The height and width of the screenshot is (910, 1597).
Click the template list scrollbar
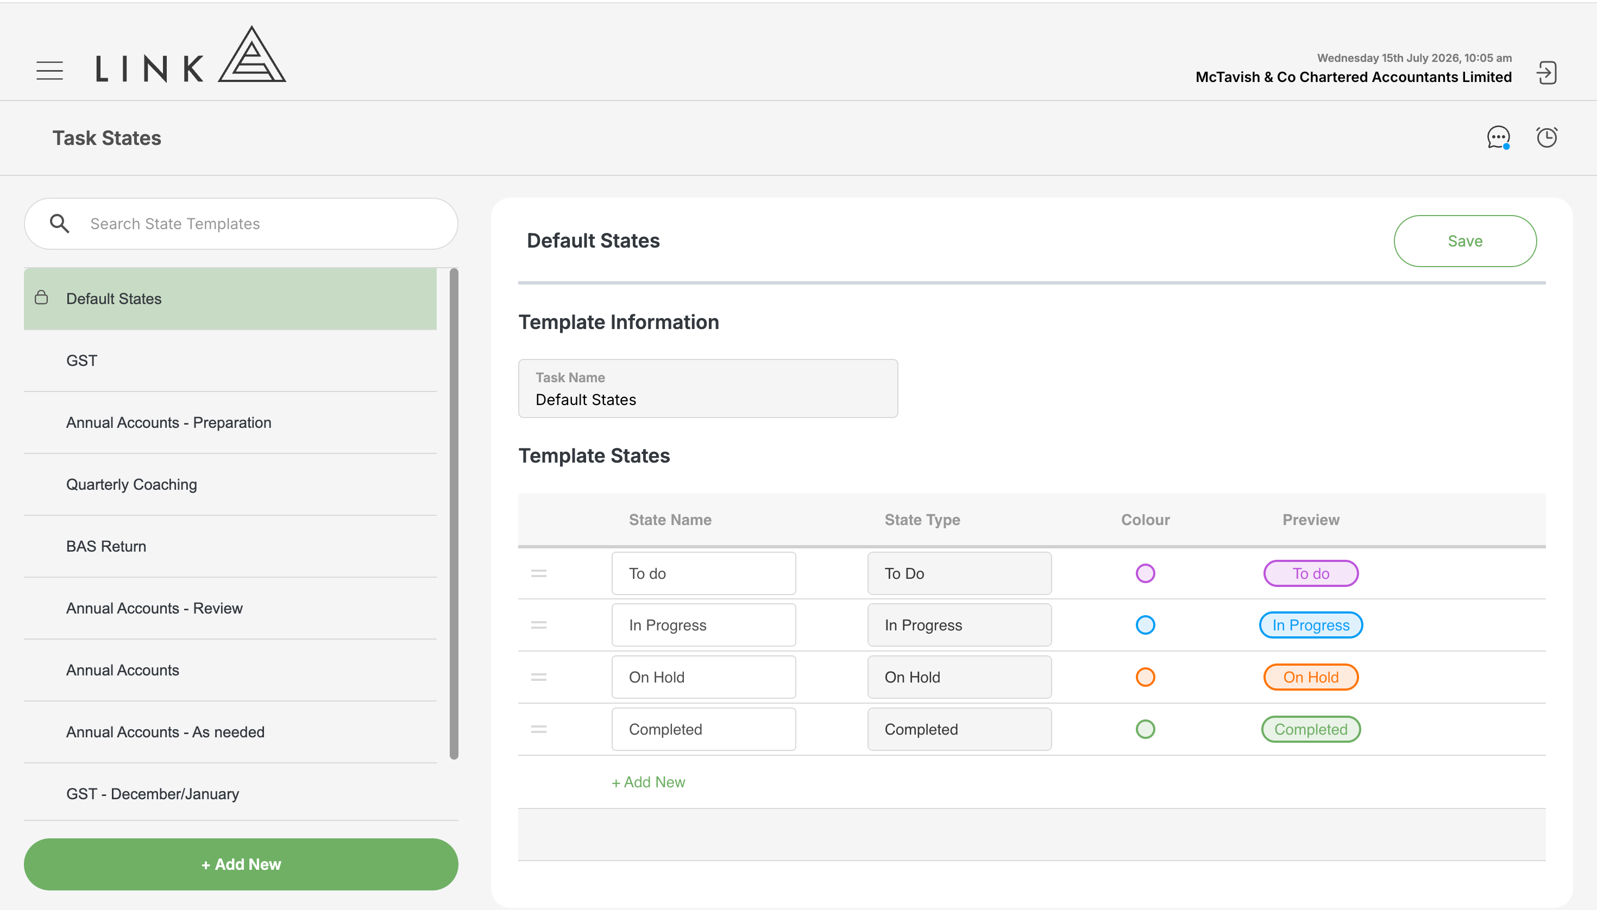[454, 514]
